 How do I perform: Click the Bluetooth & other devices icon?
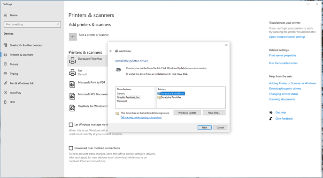tap(6, 45)
